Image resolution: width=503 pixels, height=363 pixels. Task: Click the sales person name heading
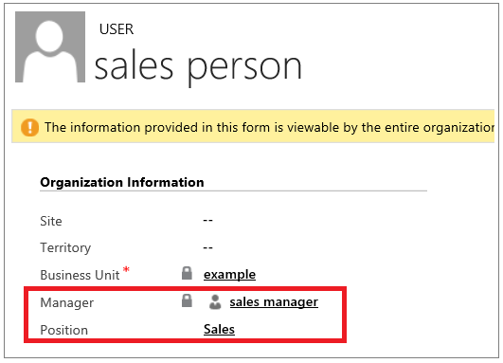(198, 67)
